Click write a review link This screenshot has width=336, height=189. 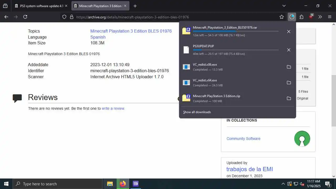pos(113,108)
